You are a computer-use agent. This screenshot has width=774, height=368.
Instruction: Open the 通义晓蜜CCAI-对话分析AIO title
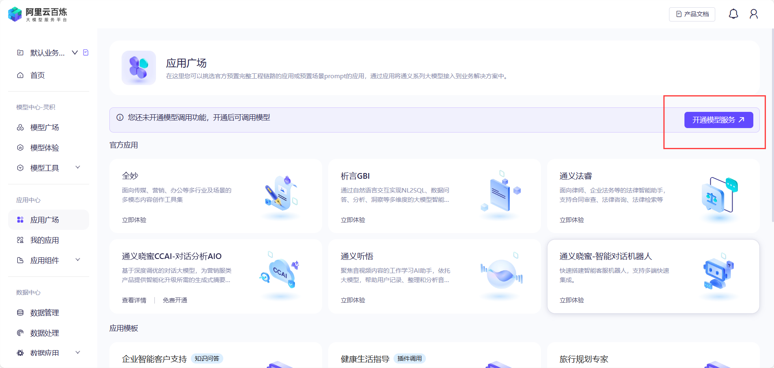coord(172,256)
